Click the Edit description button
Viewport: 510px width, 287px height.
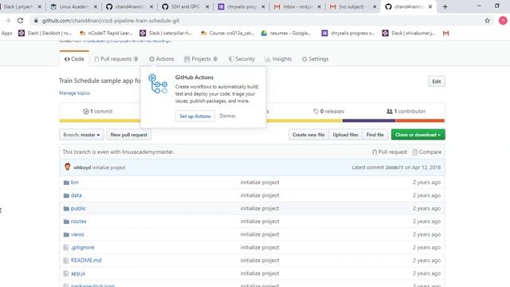pyautogui.click(x=437, y=81)
